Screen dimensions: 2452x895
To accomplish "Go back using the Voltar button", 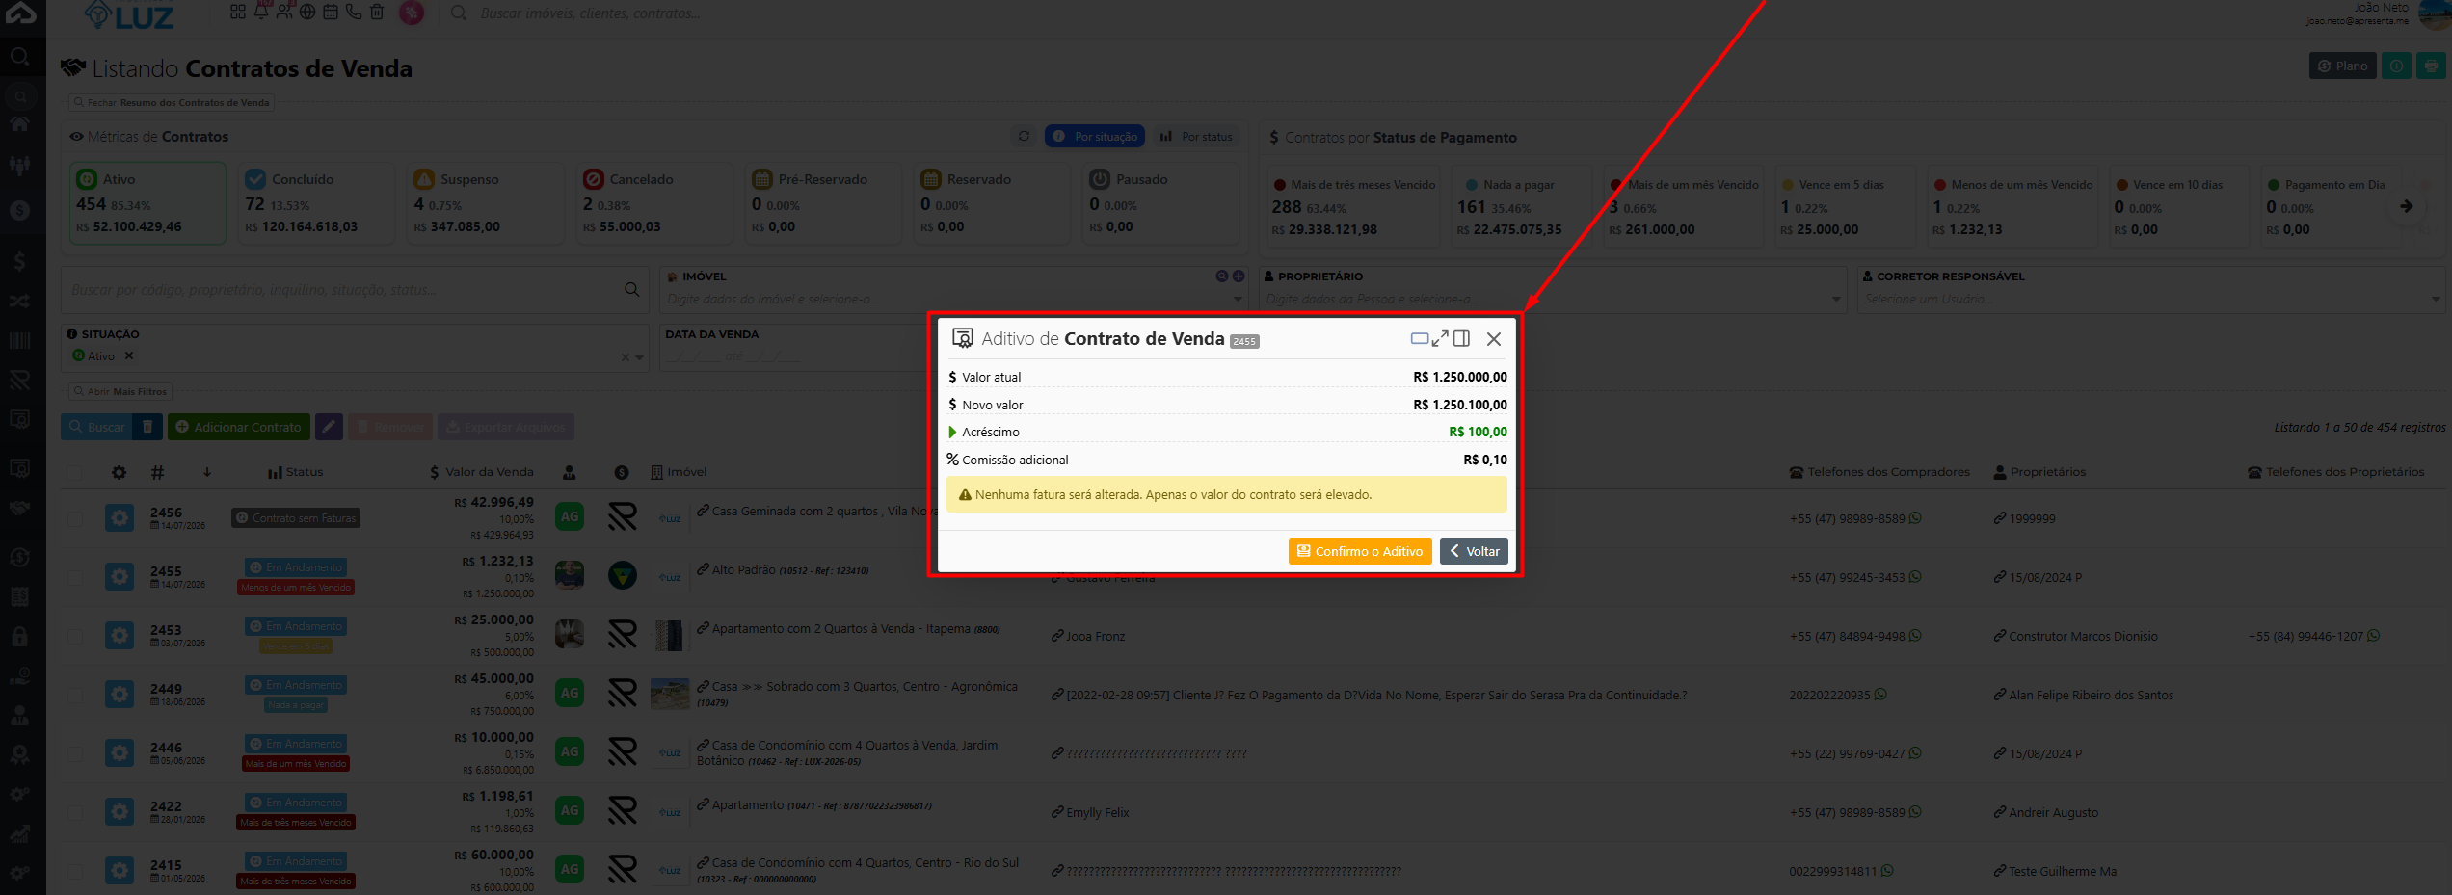I will (x=1475, y=551).
